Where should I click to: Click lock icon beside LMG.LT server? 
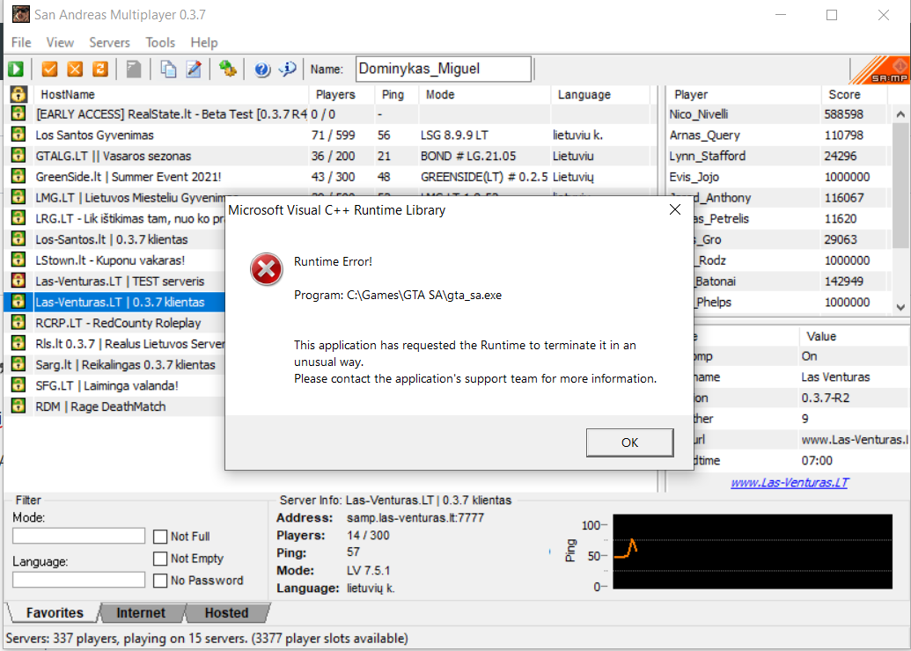pos(18,197)
